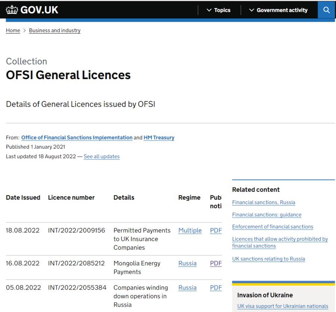
Task: Open Financial sanctions, Russia related link
Action: [x=264, y=202]
